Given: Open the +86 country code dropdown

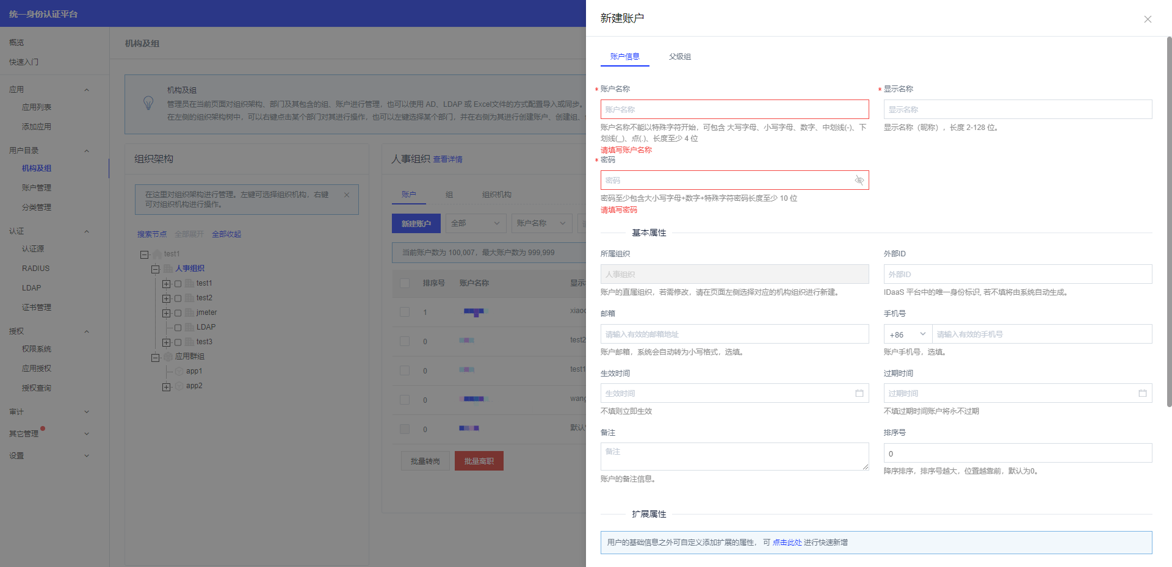Looking at the screenshot, I should coord(907,334).
